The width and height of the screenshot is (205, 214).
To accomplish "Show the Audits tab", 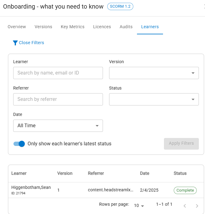I will pos(126,27).
